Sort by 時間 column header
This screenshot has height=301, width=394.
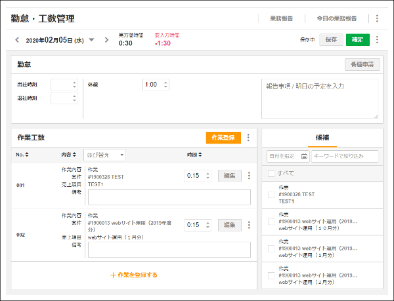tap(194, 155)
